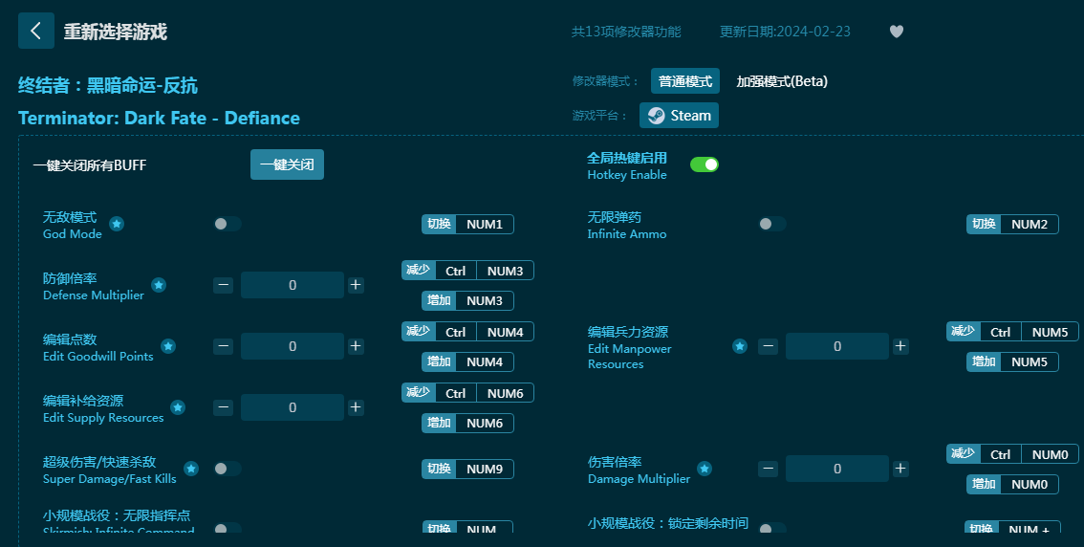Turn on Super Damage/Fast Kills toggle
1084x547 pixels.
click(x=228, y=469)
